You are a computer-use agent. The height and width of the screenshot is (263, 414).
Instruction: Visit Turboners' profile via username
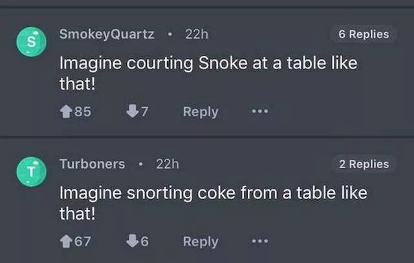coord(93,164)
